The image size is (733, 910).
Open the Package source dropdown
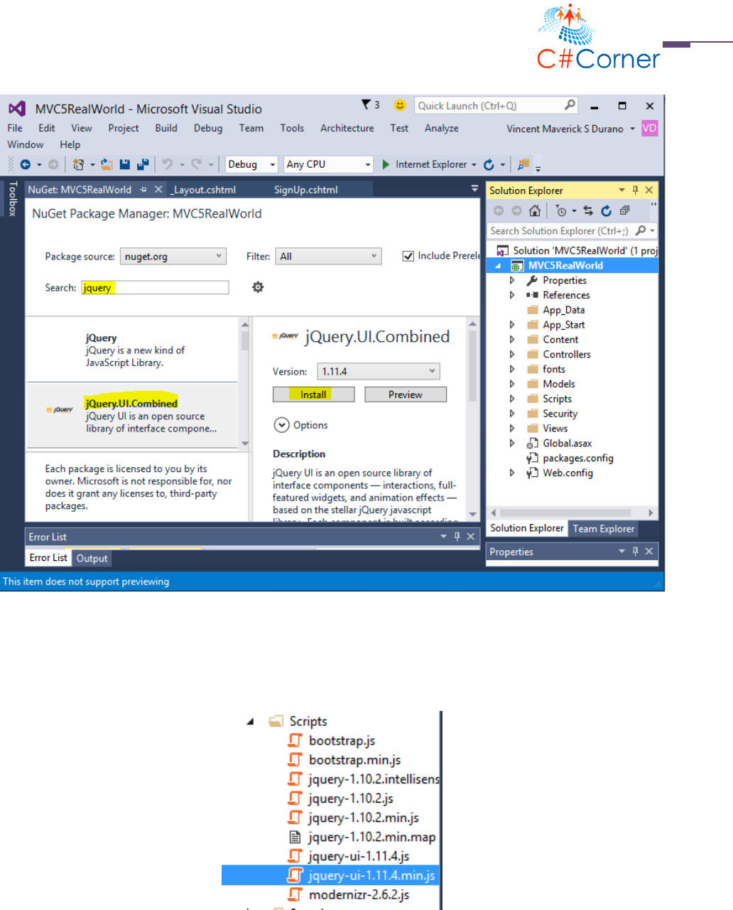[x=173, y=256]
